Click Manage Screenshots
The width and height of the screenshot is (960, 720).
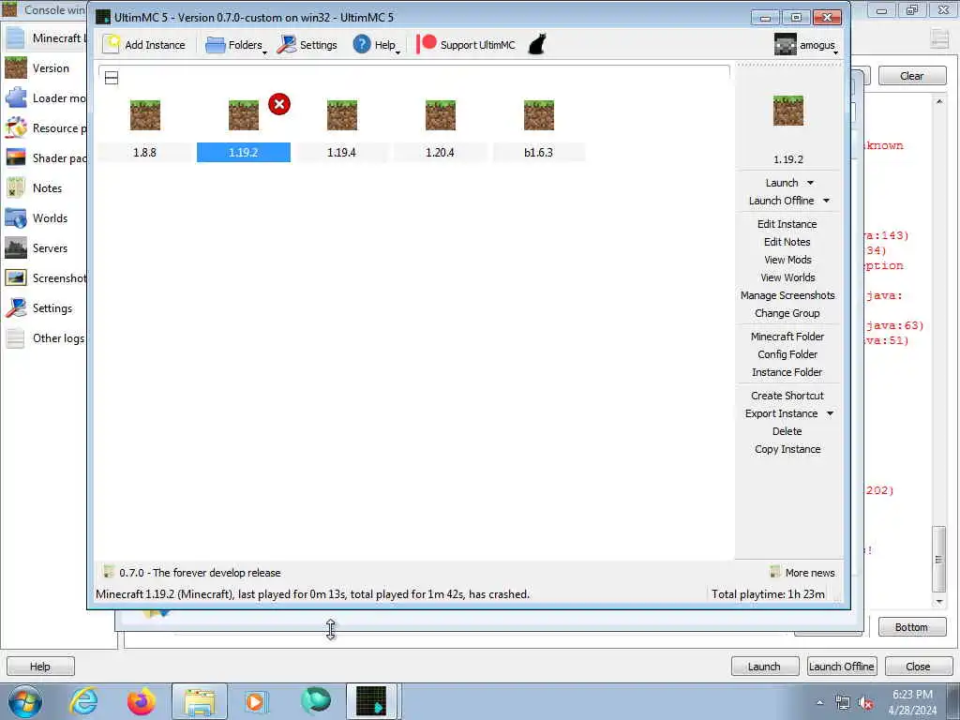tap(787, 295)
